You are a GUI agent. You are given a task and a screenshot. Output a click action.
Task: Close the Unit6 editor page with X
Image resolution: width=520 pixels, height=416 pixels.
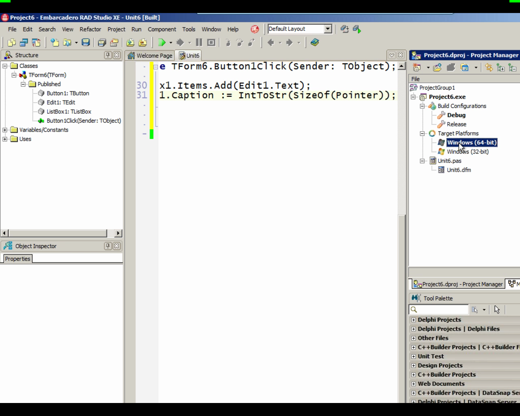click(401, 55)
